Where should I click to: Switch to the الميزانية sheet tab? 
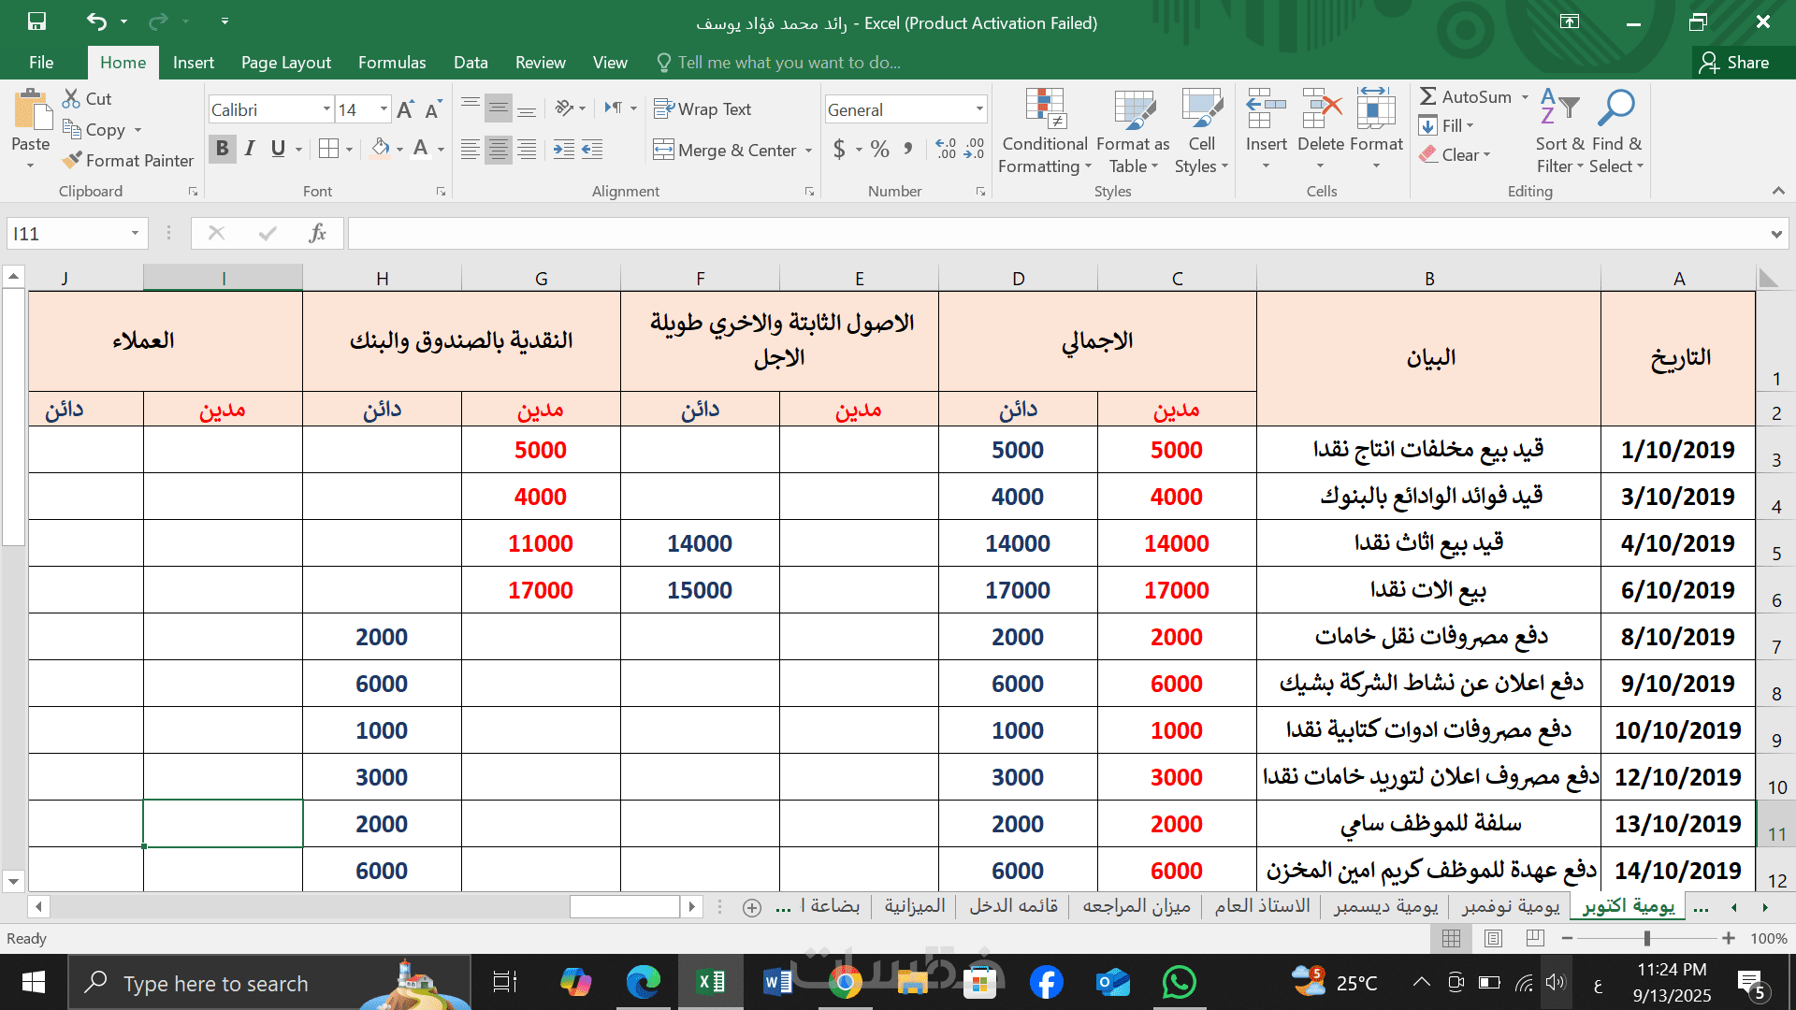pyautogui.click(x=914, y=906)
